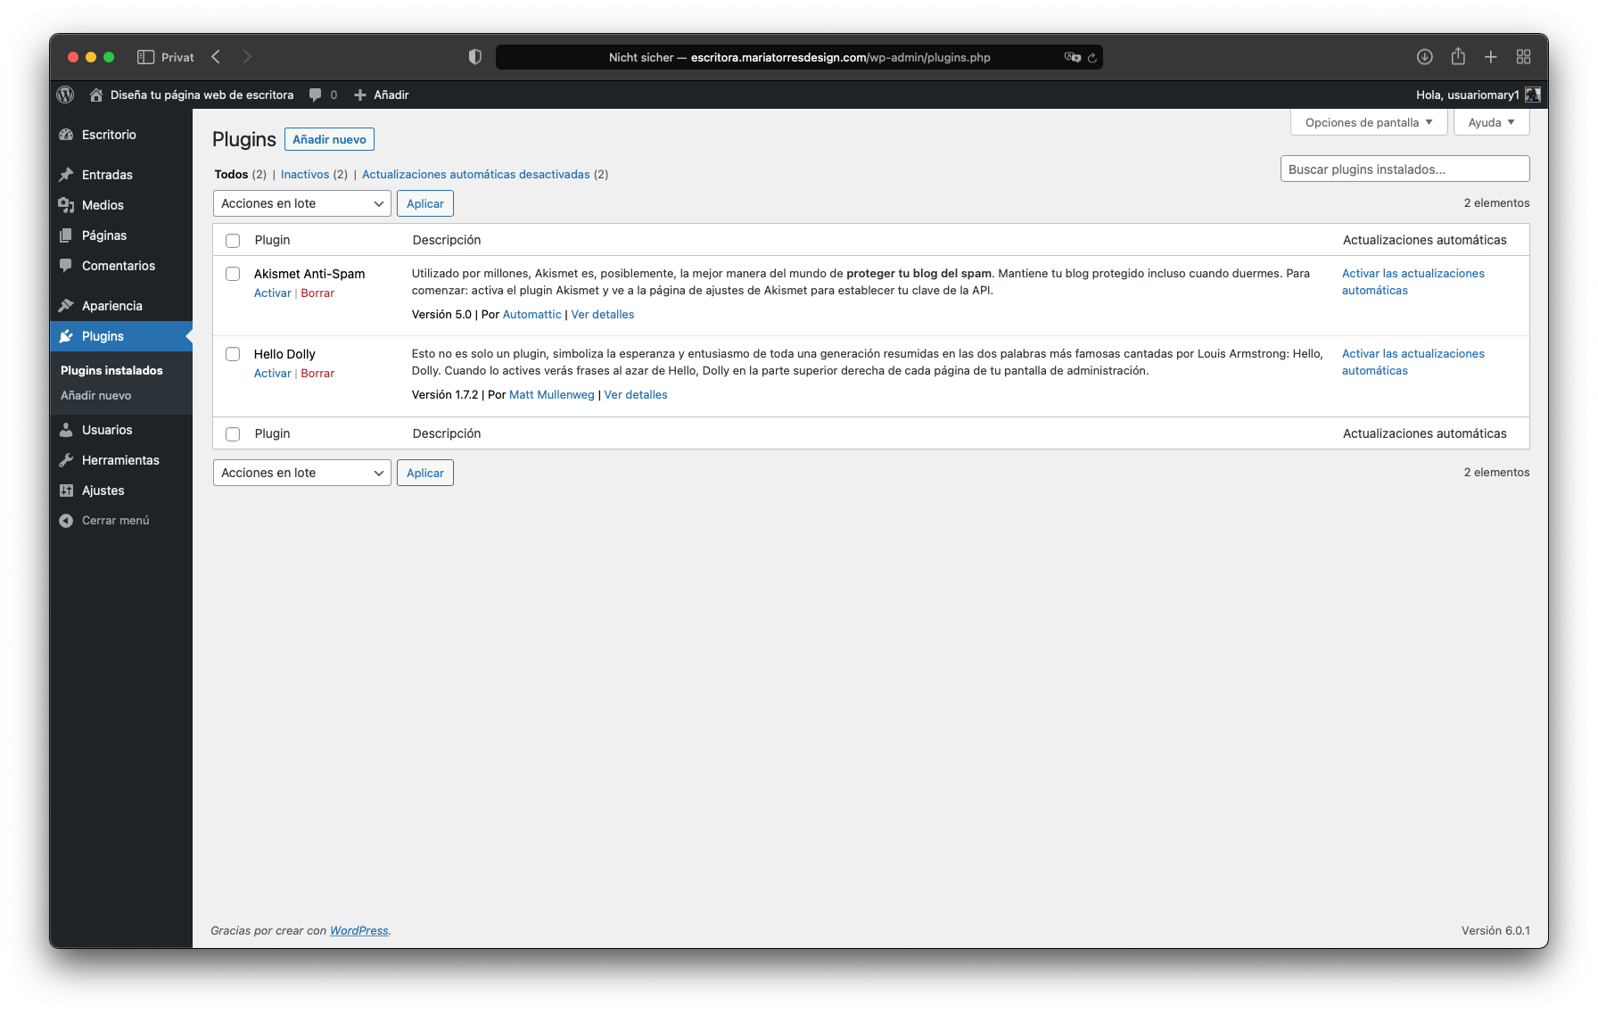Viewport: 1598px width, 1014px height.
Task: Reload the page with the refresh icon
Action: tap(1091, 58)
